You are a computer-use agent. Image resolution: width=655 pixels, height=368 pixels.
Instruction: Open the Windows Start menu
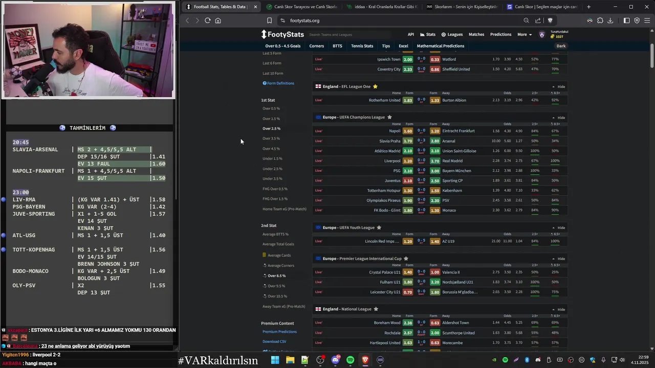tap(275, 360)
